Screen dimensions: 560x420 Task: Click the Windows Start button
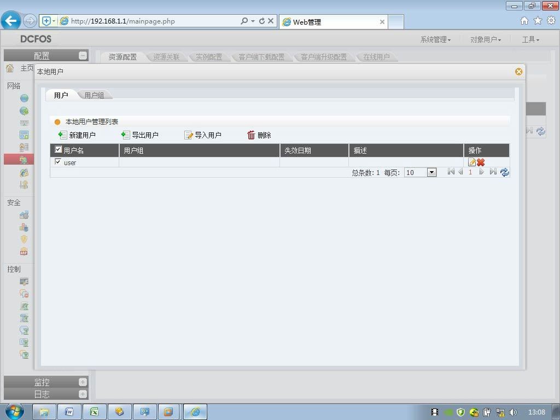click(14, 411)
